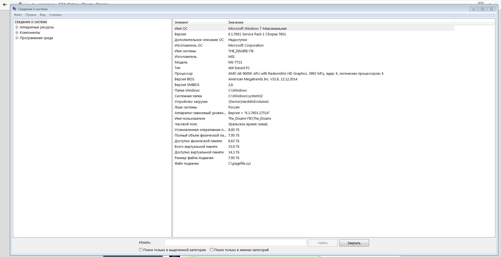Select the Доступно виртуальной памяти row label
The image size is (501, 257).
click(199, 152)
